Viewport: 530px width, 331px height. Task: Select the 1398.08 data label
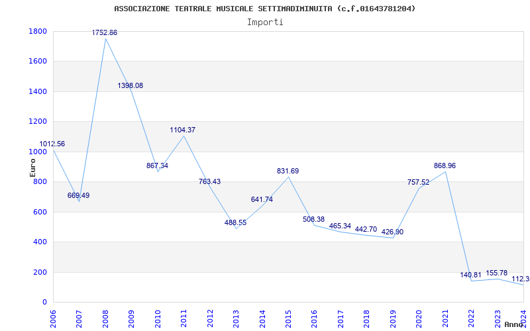click(130, 86)
